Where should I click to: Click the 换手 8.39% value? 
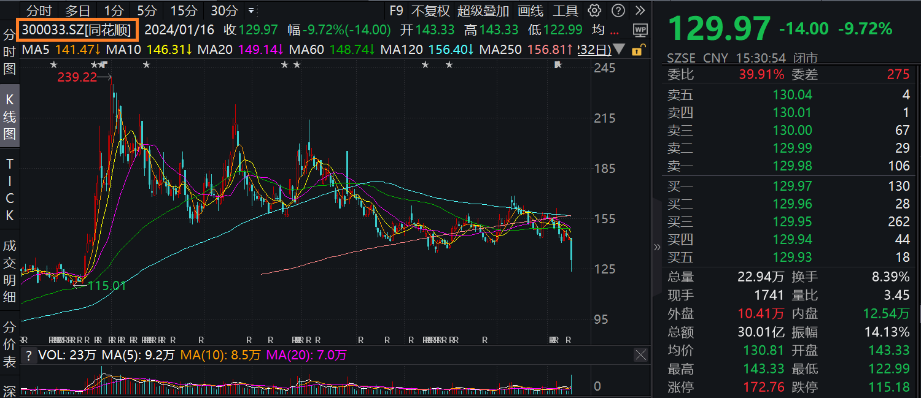point(890,277)
